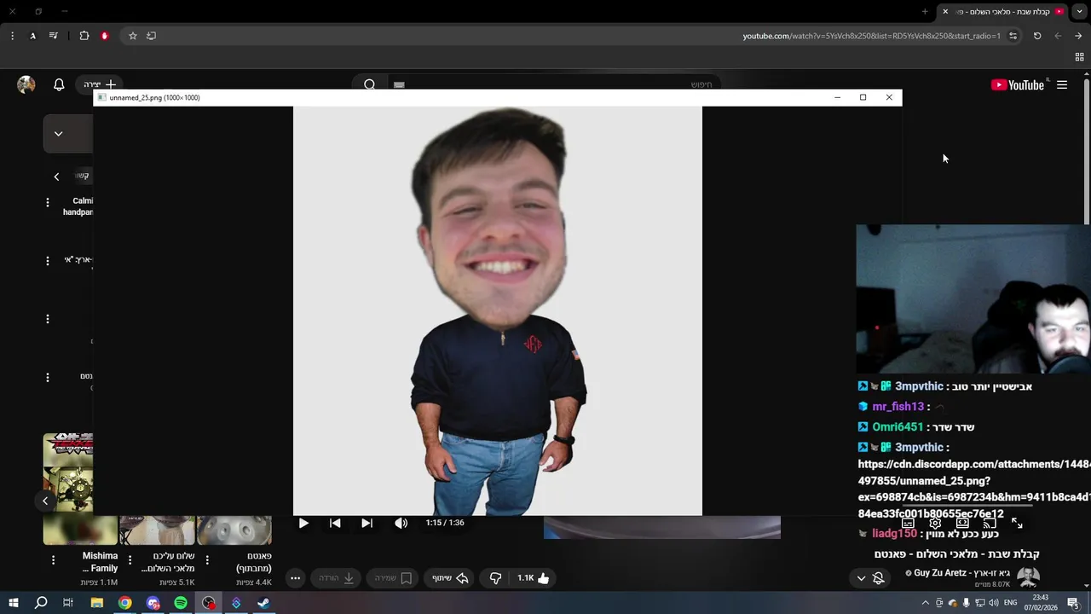1091x614 pixels.
Task: Open the פאנטם (מתכתוף) video thumbnail
Action: 234,530
